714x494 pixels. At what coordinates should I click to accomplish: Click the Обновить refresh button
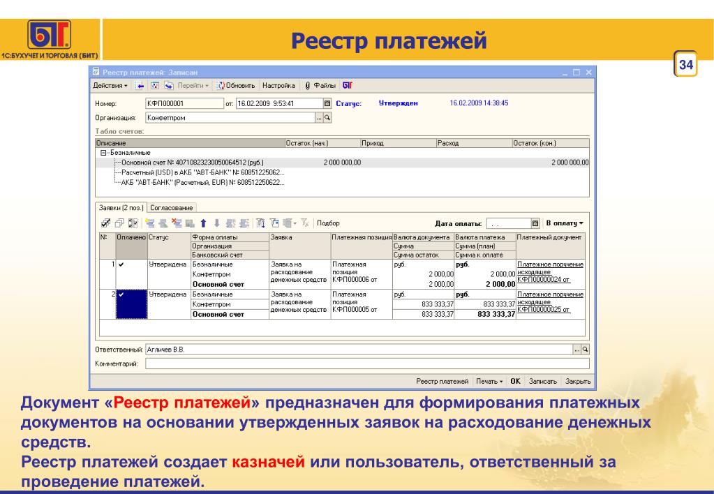coord(235,86)
